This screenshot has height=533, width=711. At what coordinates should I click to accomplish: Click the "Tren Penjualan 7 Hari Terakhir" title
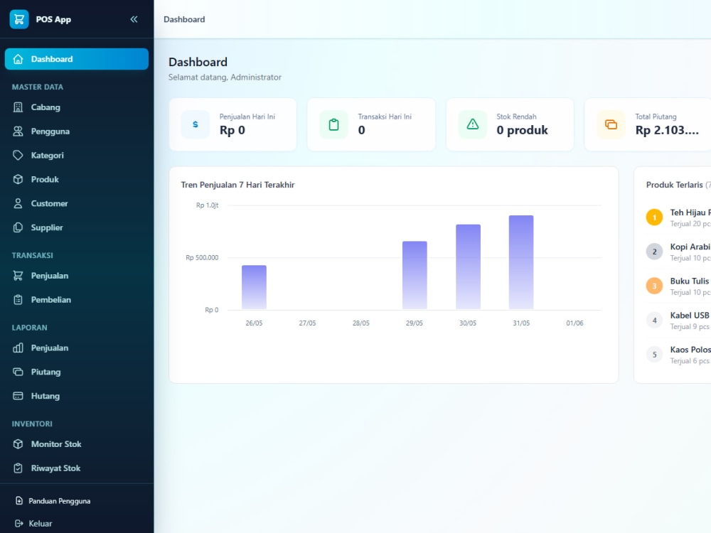click(x=237, y=185)
